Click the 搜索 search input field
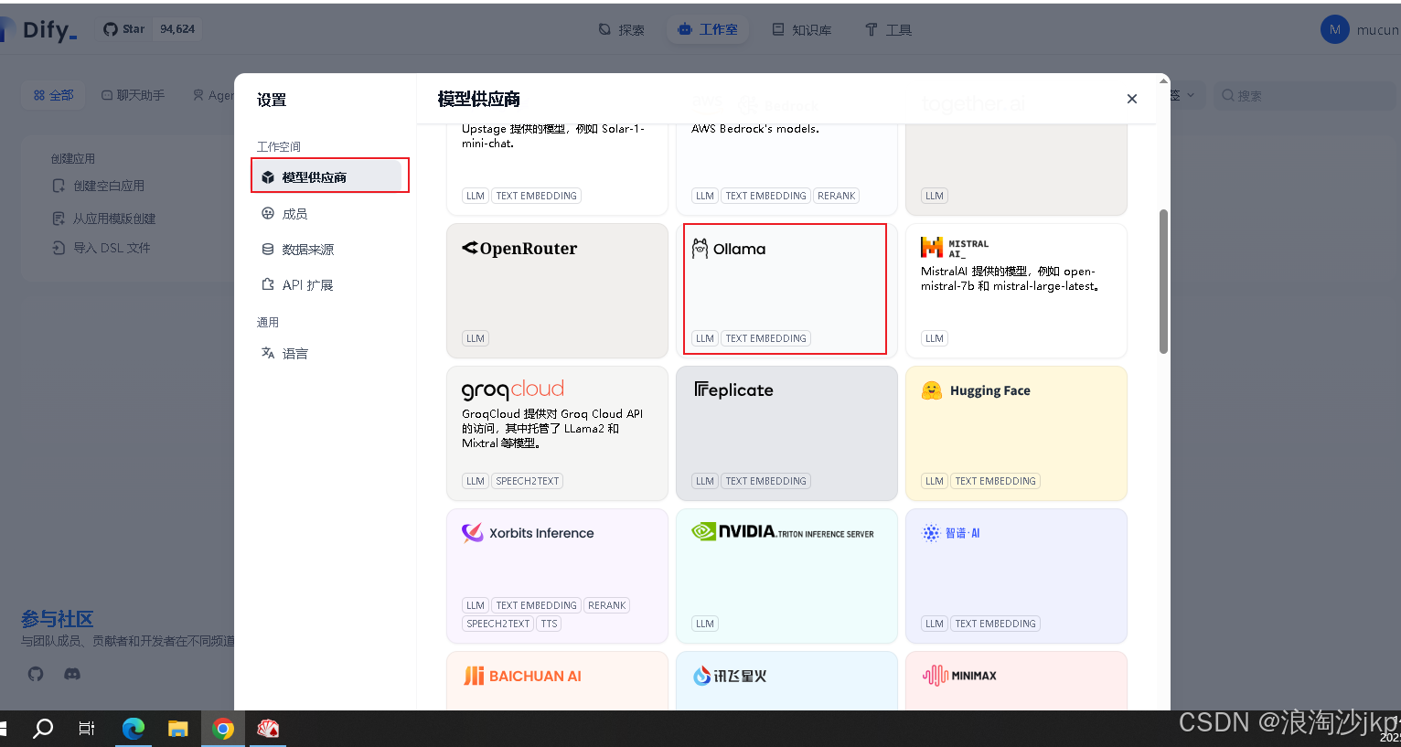 click(1308, 95)
